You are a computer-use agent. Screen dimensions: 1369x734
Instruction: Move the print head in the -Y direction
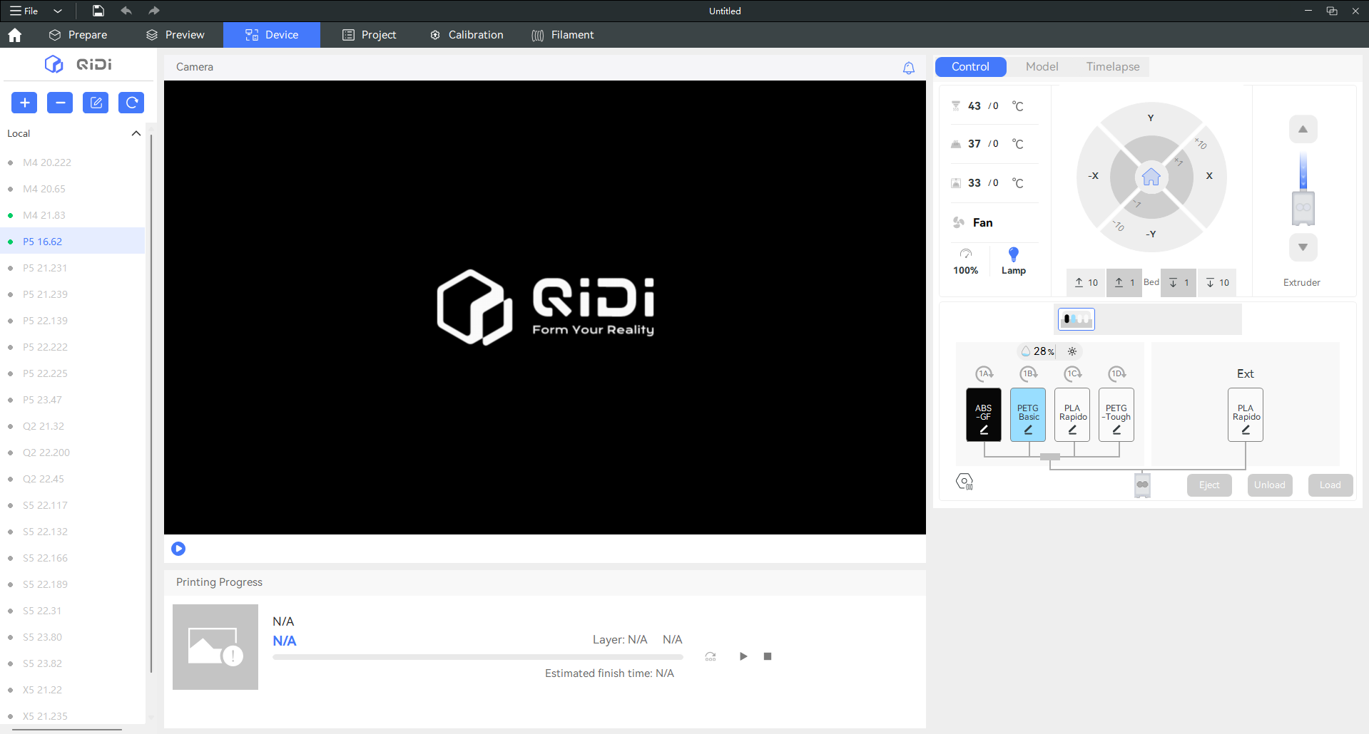pos(1151,234)
